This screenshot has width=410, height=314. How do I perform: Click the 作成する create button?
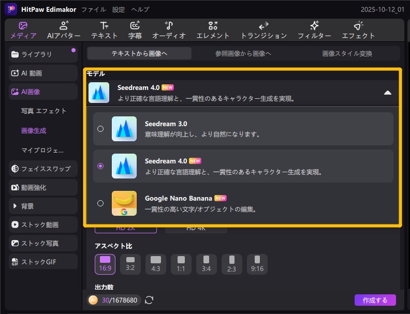(375, 300)
